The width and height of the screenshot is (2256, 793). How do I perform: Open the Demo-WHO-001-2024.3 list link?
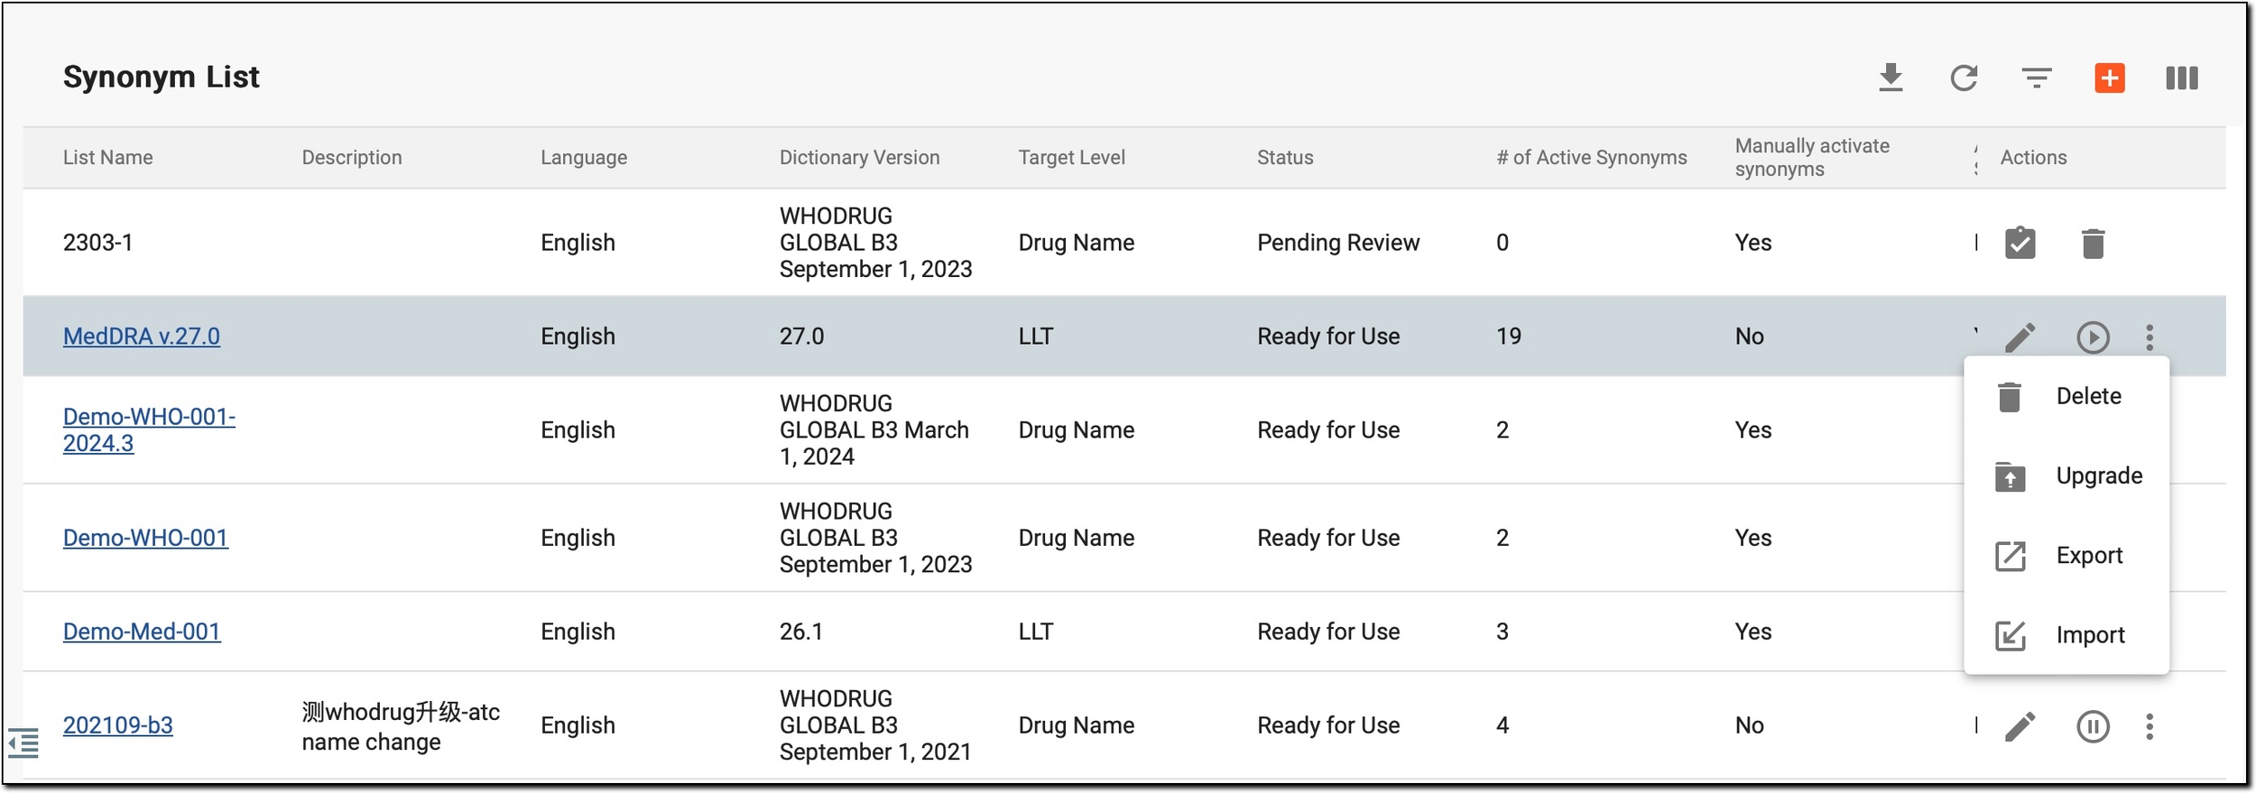[x=149, y=430]
